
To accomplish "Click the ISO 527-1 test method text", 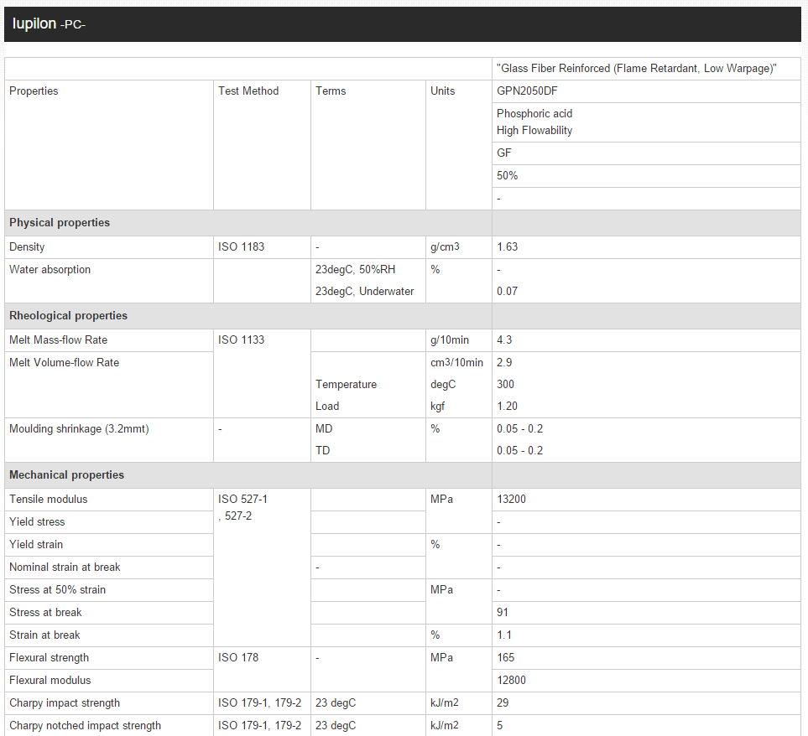I will (242, 500).
